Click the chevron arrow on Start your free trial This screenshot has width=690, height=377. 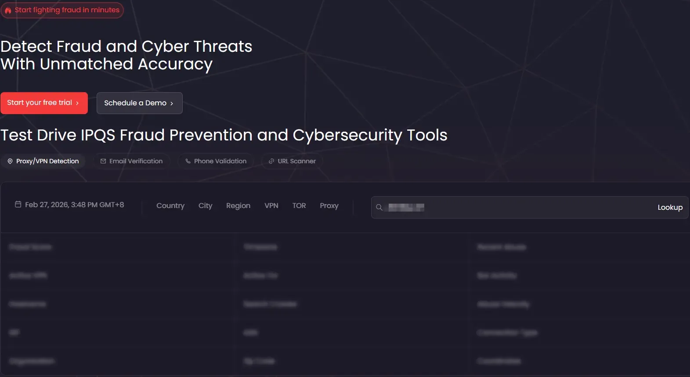78,103
